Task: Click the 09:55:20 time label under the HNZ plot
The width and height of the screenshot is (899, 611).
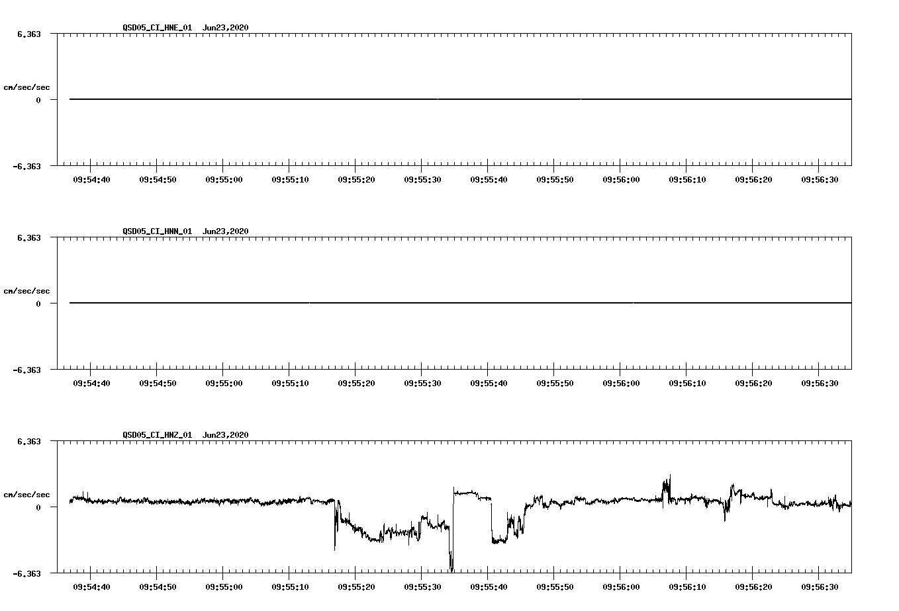Action: [x=356, y=587]
